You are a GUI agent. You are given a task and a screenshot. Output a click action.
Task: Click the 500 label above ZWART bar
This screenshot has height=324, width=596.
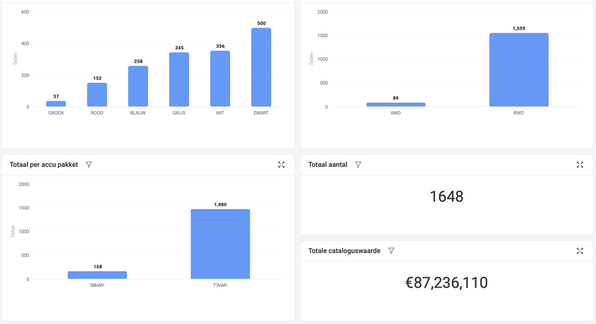[261, 23]
